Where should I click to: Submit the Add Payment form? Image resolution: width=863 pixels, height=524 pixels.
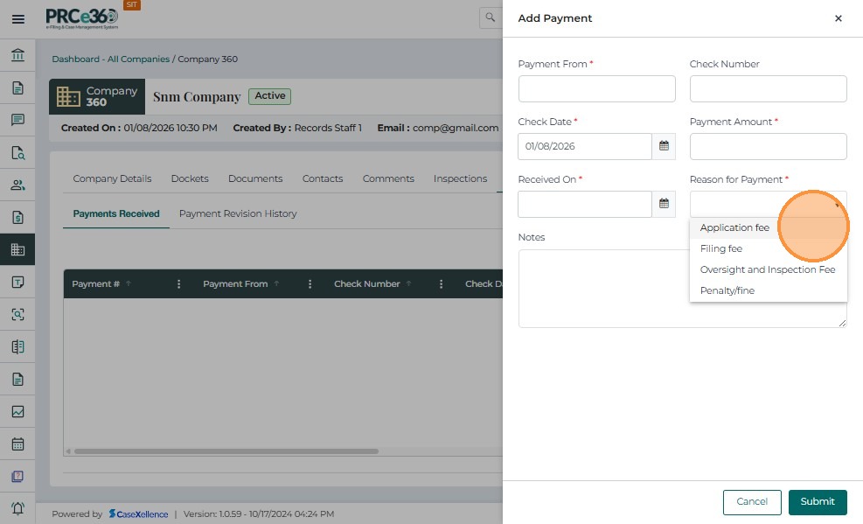pos(817,501)
